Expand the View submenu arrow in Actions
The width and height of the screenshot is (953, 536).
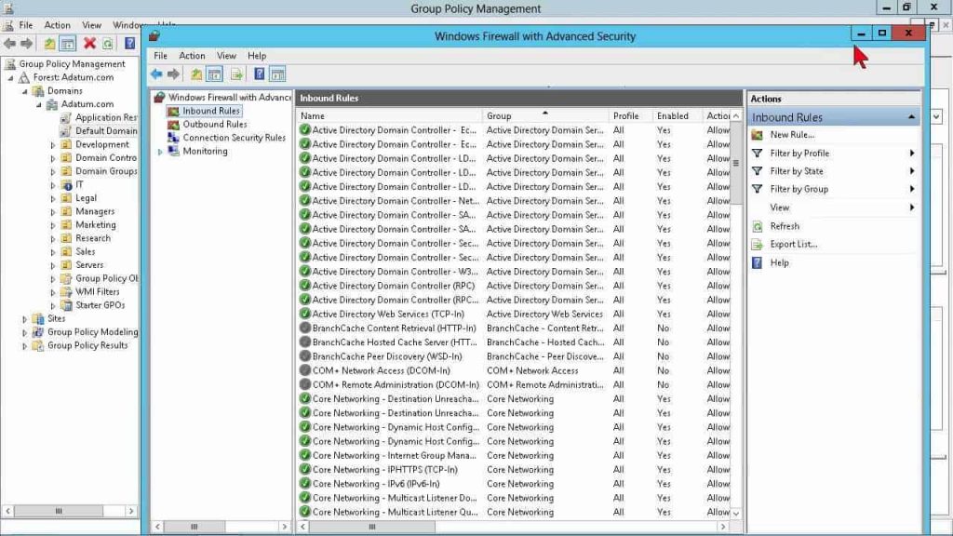[x=912, y=208]
